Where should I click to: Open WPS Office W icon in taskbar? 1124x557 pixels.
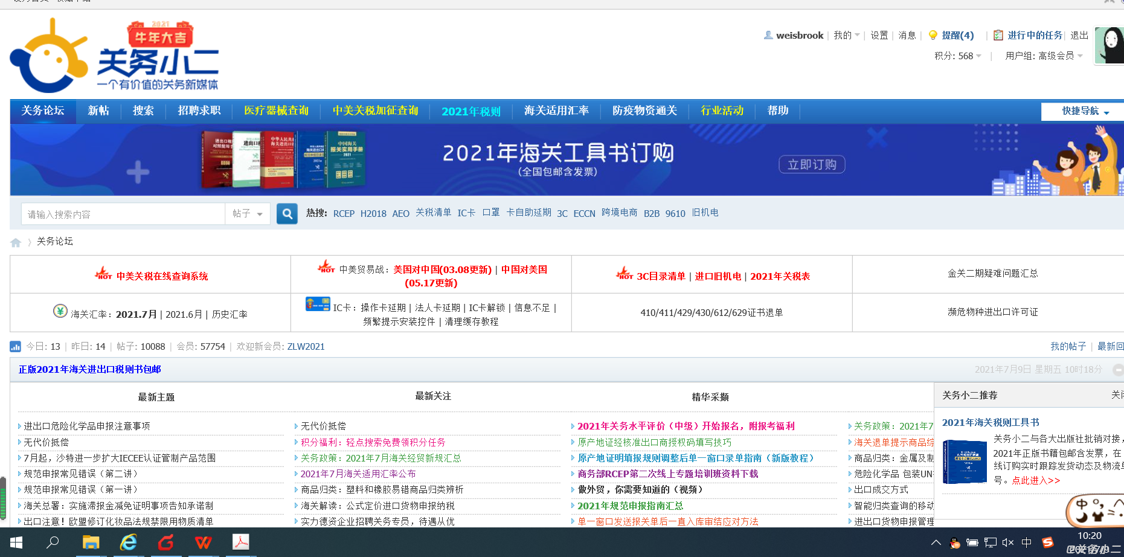click(x=204, y=543)
